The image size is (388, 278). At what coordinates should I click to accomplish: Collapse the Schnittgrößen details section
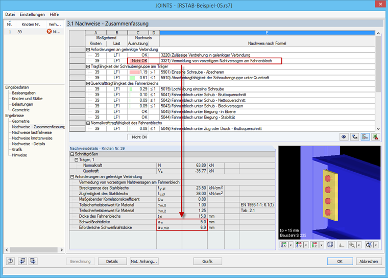(72, 154)
